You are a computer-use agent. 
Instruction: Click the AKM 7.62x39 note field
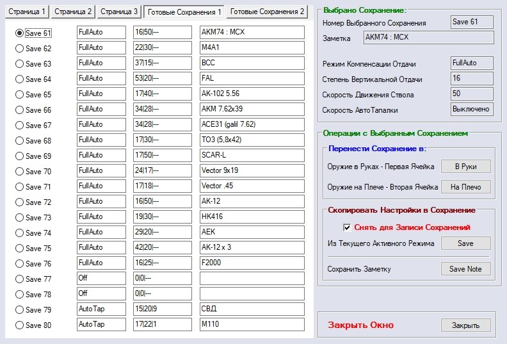coord(252,109)
